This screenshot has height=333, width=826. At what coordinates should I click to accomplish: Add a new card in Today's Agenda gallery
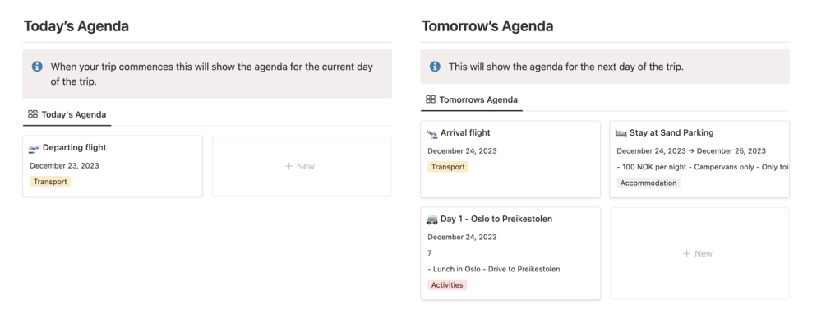click(301, 166)
